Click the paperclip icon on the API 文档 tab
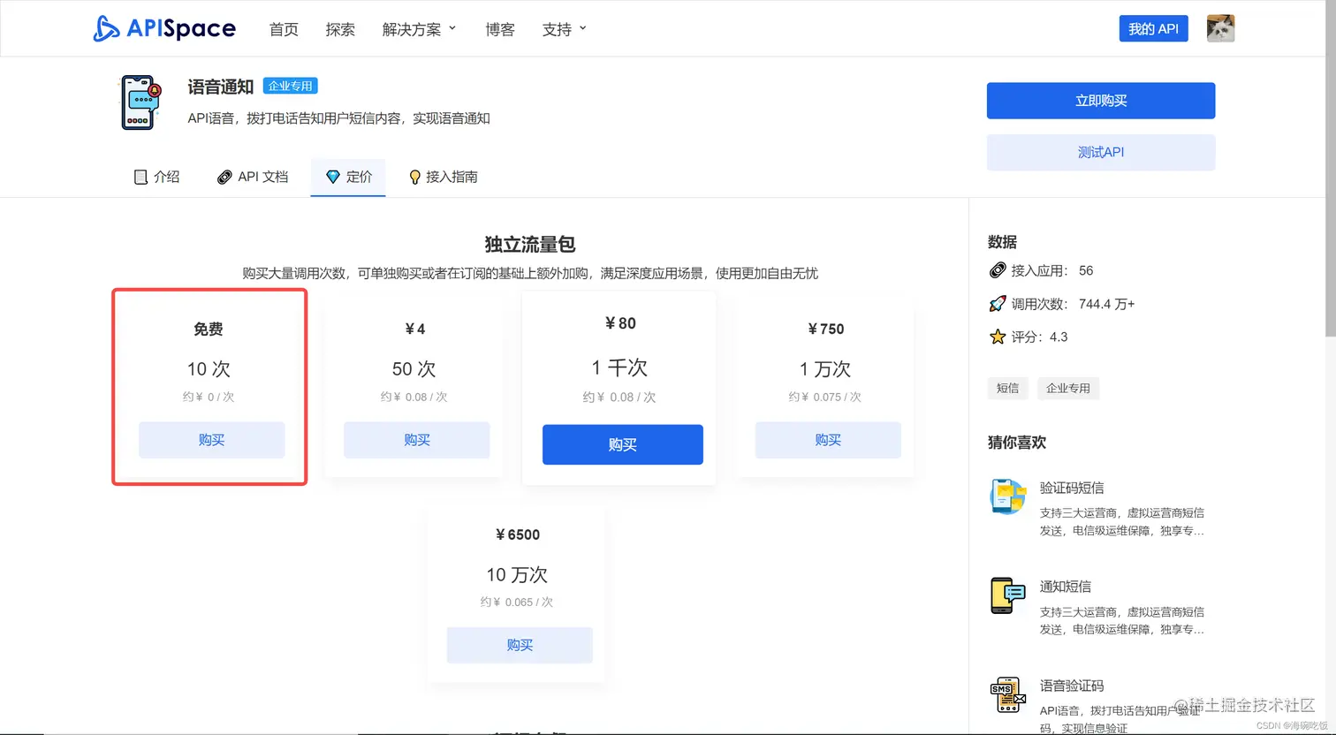The image size is (1336, 735). (x=225, y=177)
